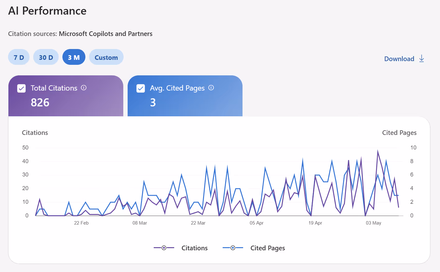Uncheck the Total Citations checkbox

[21, 88]
